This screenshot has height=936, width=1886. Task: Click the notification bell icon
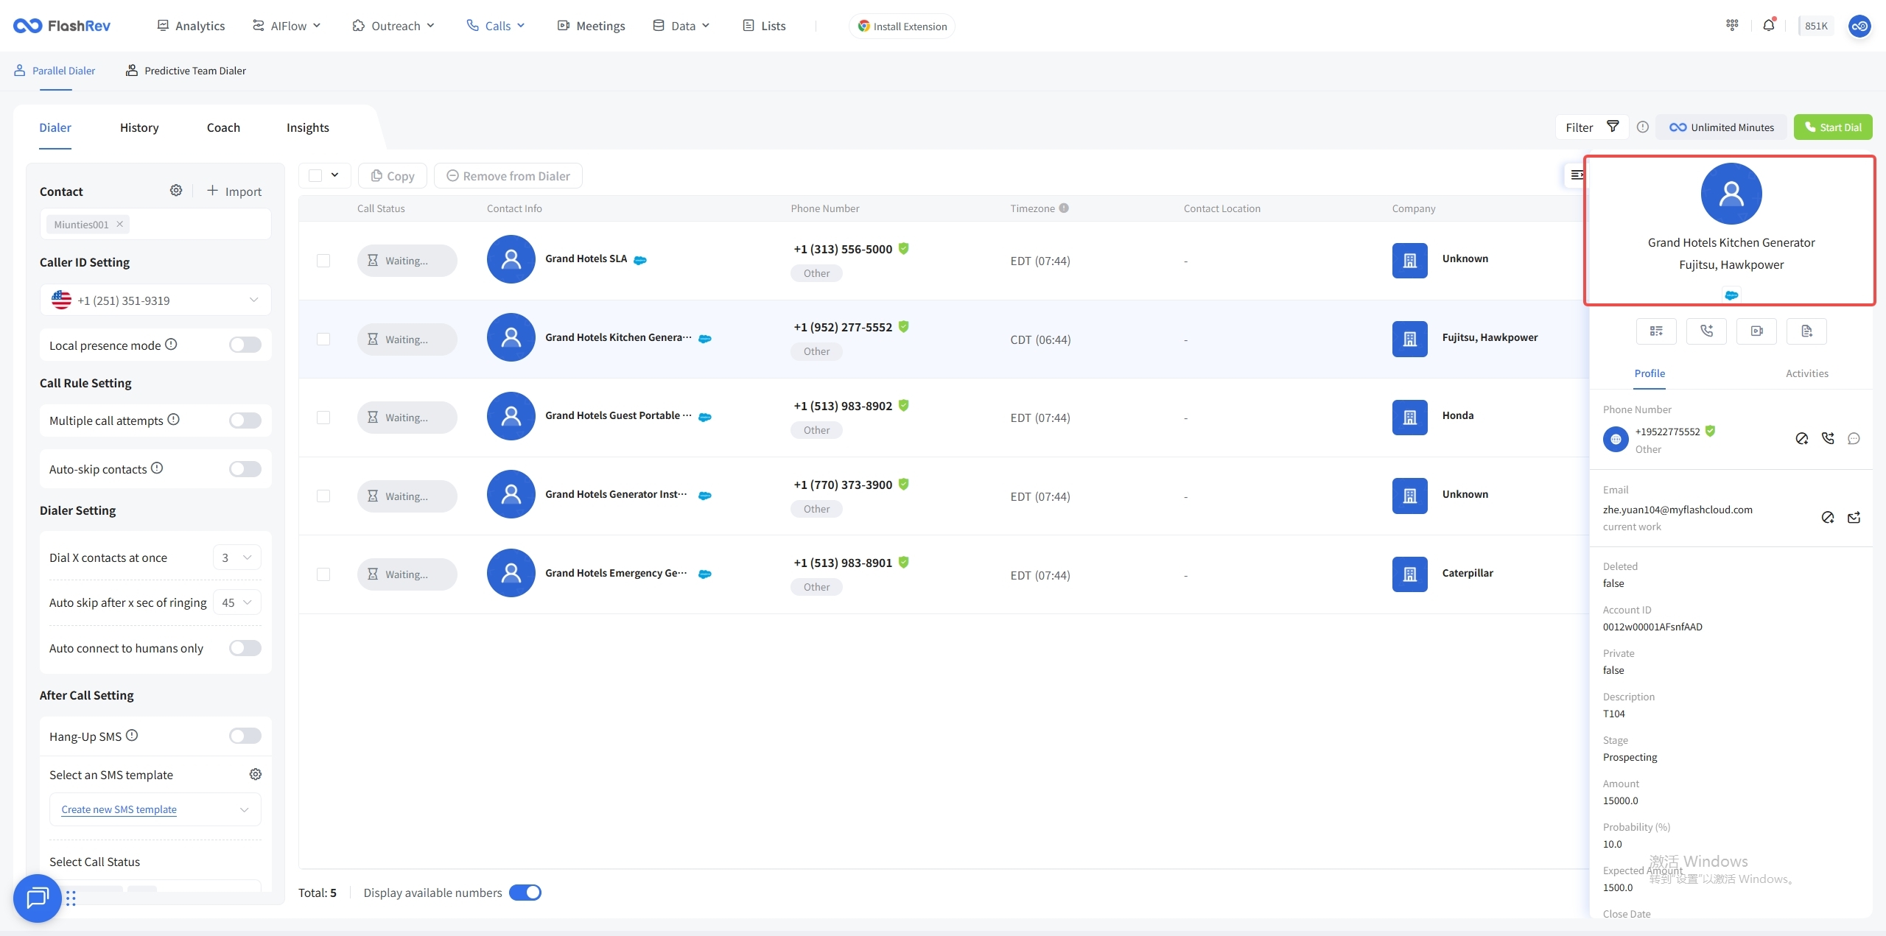click(1768, 26)
